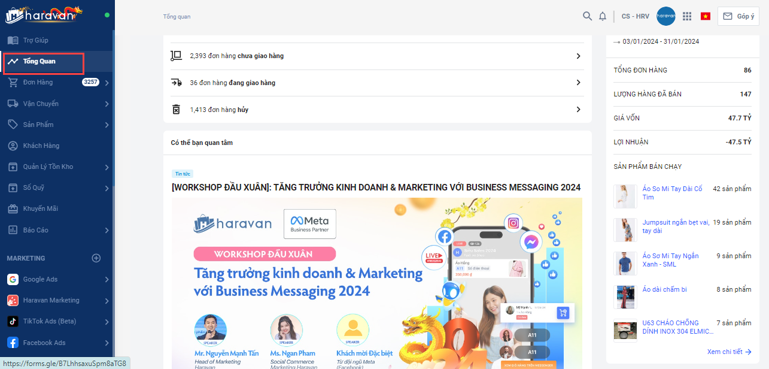The image size is (769, 369).
Task: Open the notifications bell
Action: click(603, 16)
